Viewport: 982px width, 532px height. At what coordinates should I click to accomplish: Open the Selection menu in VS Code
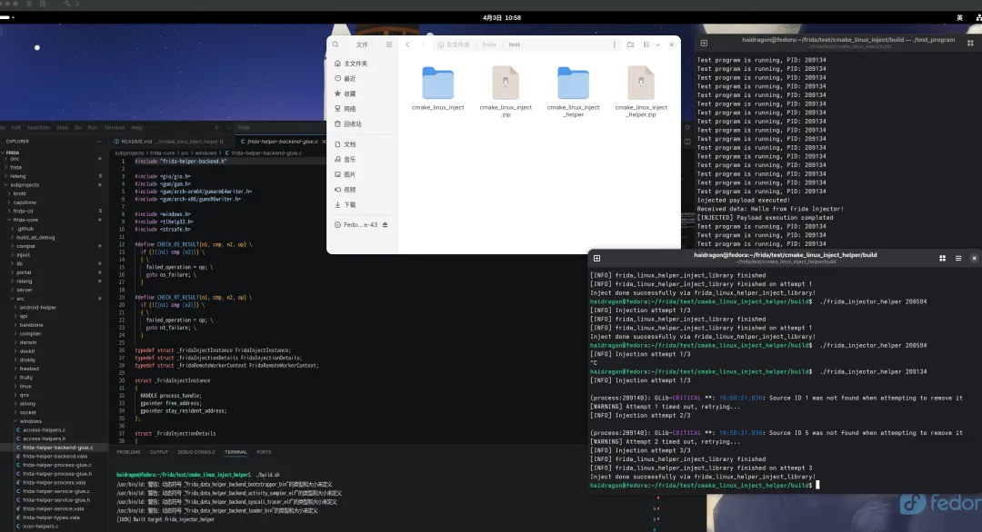(x=38, y=127)
